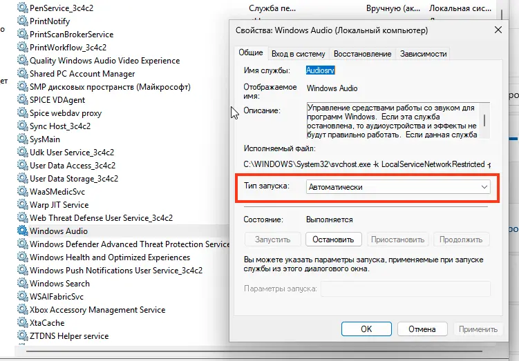Viewport: 519px width, 361px height.
Task: Click the Запустить button
Action: tap(273, 240)
